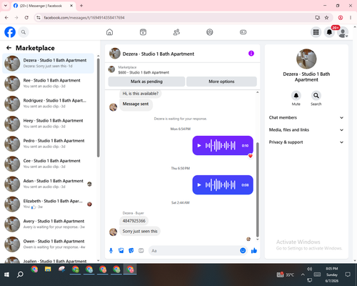357x286 pixels.
Task: Open the Gaming icon in top navigation
Action: coord(243,32)
